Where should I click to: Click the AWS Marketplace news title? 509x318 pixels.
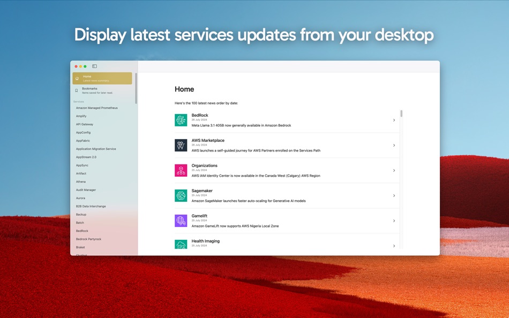pos(208,140)
